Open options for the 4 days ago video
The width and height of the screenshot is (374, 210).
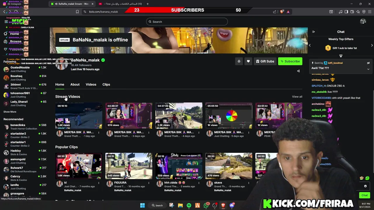[x=199, y=132]
